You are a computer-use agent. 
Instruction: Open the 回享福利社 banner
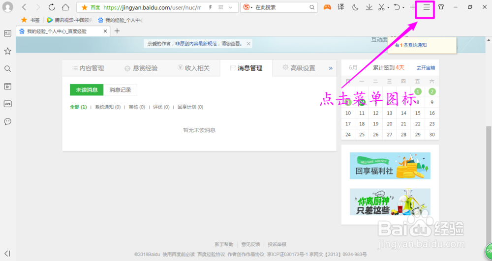pos(390,166)
